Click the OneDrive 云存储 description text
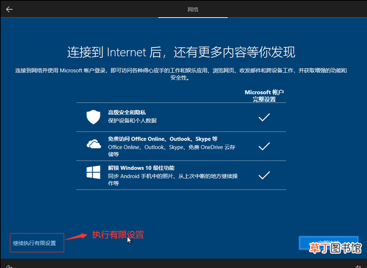The image size is (367, 268). point(171,150)
